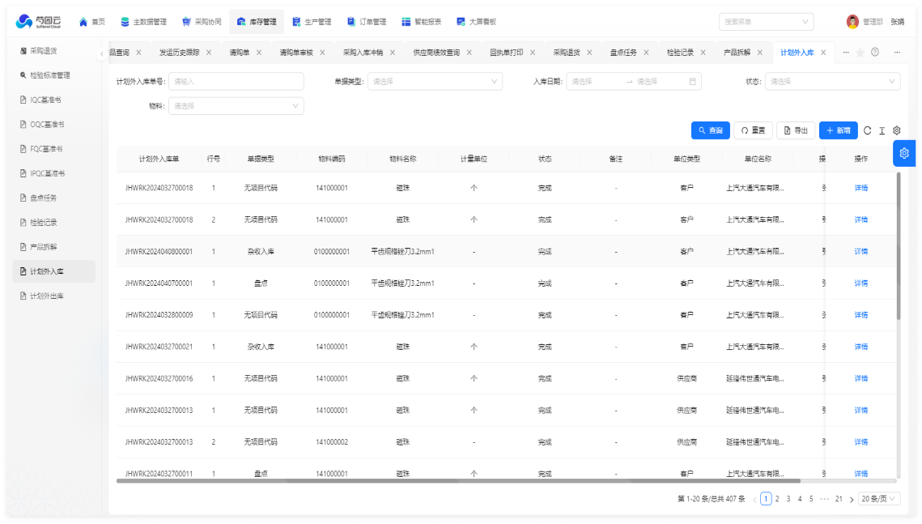Switch to the 供应商绩效查询 tab
This screenshot has height=524, width=922.
coord(436,53)
